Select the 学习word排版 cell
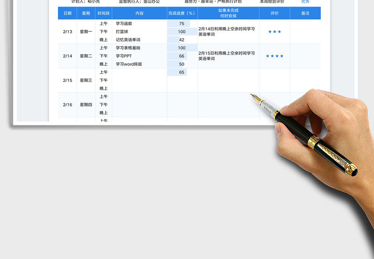374x259 pixels. pos(129,64)
